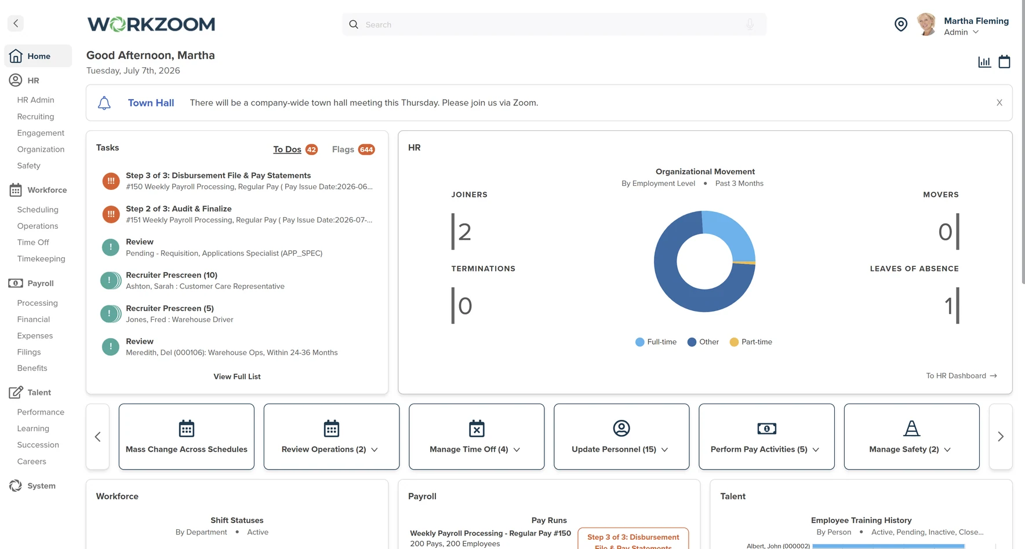Viewport: 1025px width, 549px height.
Task: Switch to To Dos tab
Action: click(x=295, y=149)
